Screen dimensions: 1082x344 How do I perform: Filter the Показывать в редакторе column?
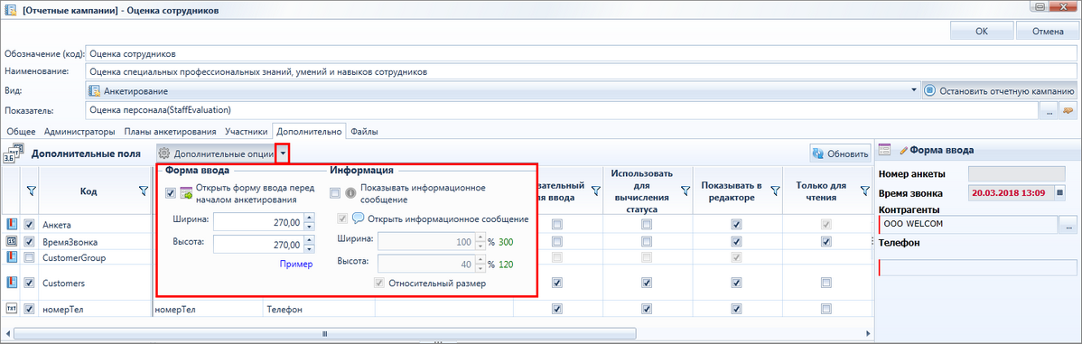coord(775,191)
